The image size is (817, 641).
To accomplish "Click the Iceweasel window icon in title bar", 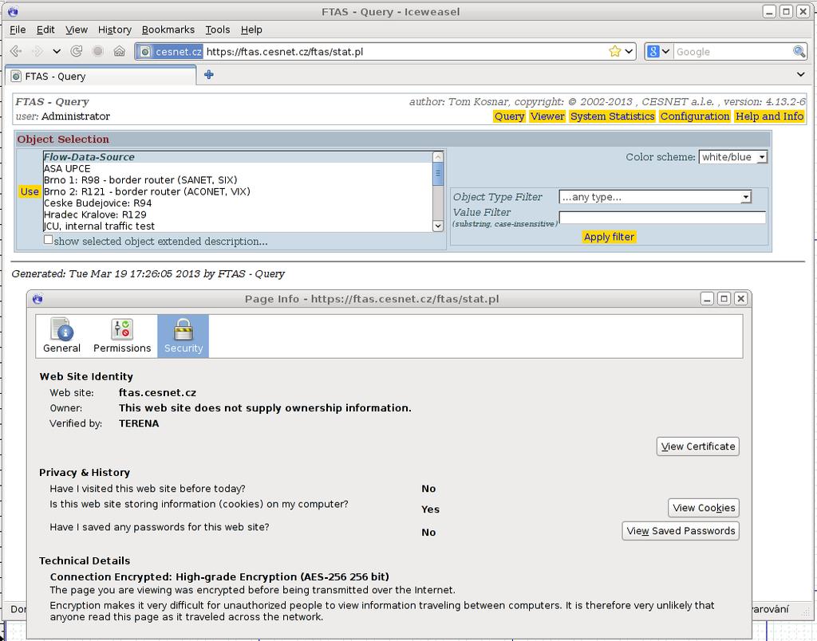I will pos(13,11).
